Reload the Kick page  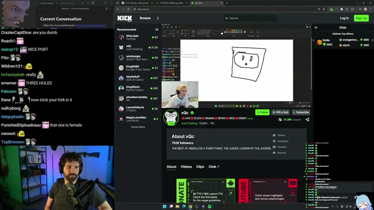128,9
